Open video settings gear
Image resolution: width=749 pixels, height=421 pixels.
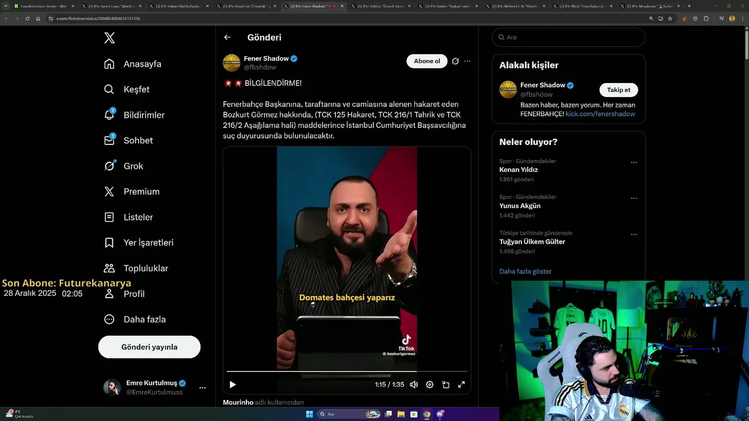click(x=430, y=384)
